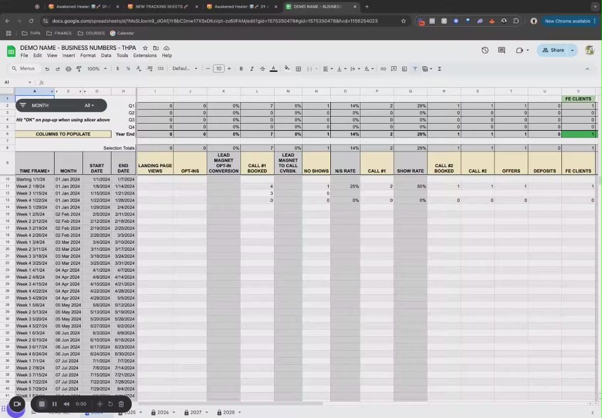Screen dimensions: 602x418
Task: Open font family Default dropdown
Action: tap(185, 69)
